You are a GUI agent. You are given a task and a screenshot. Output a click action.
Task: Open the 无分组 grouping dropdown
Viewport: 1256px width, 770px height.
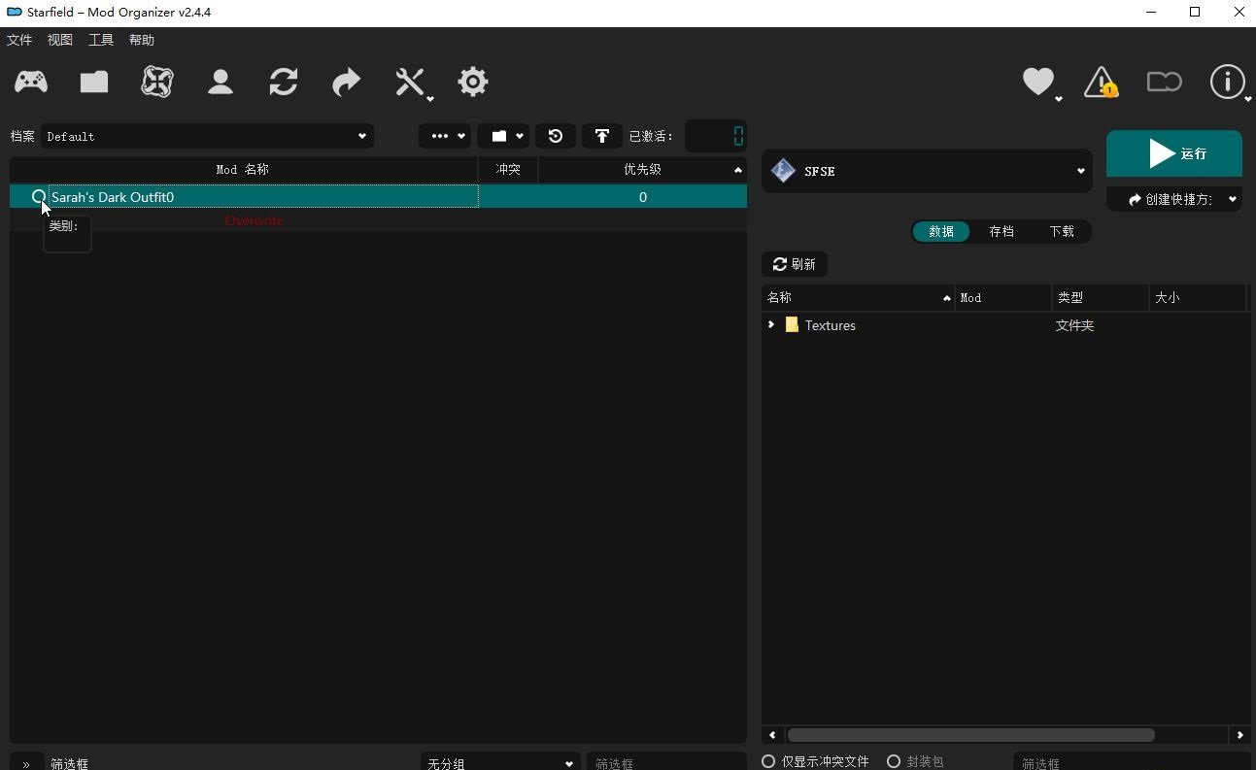500,763
